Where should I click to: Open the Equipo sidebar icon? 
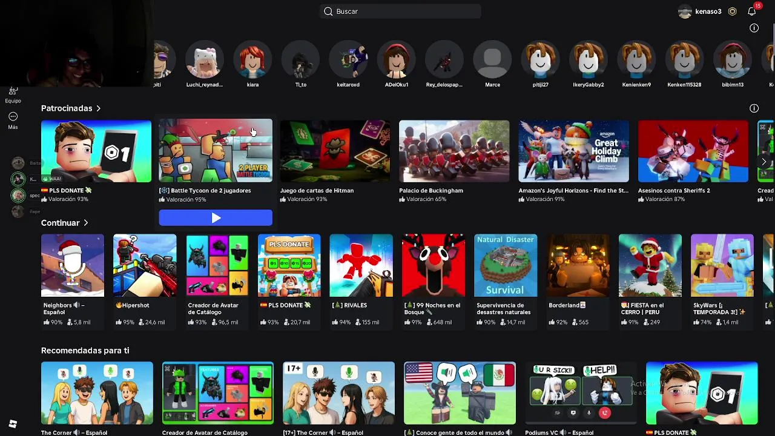click(13, 94)
